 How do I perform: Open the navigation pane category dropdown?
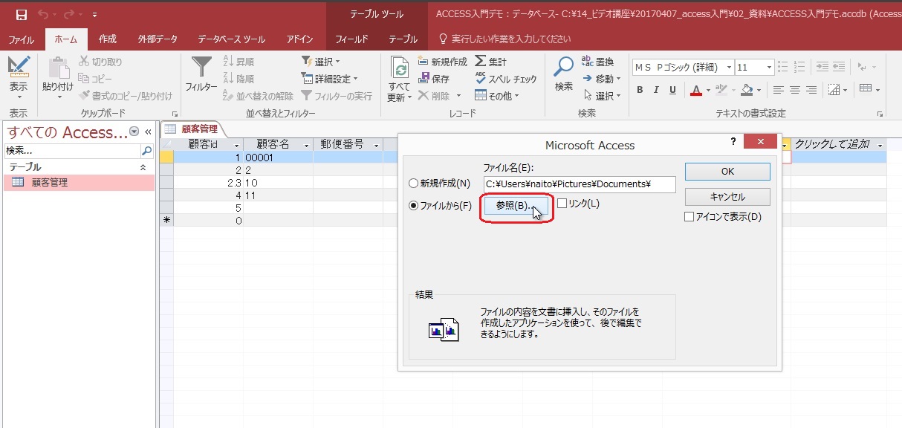(x=134, y=132)
